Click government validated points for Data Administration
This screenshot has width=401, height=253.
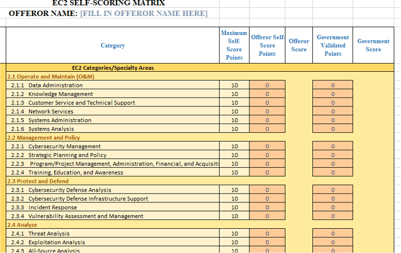pos(333,85)
